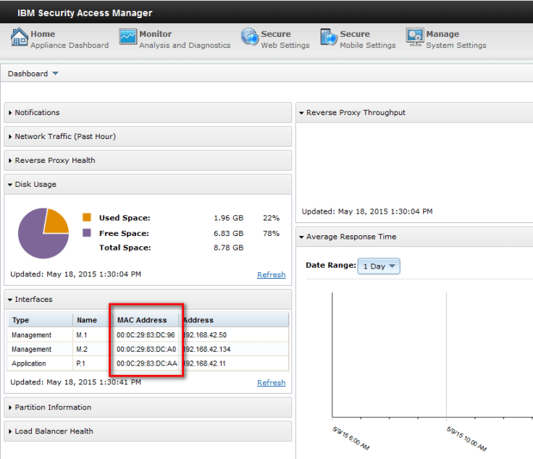Click the Secure Web Settings globe icon

249,37
